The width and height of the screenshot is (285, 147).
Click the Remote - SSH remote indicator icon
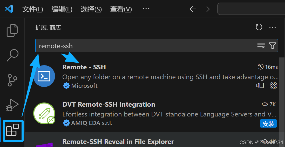[x=260, y=85]
